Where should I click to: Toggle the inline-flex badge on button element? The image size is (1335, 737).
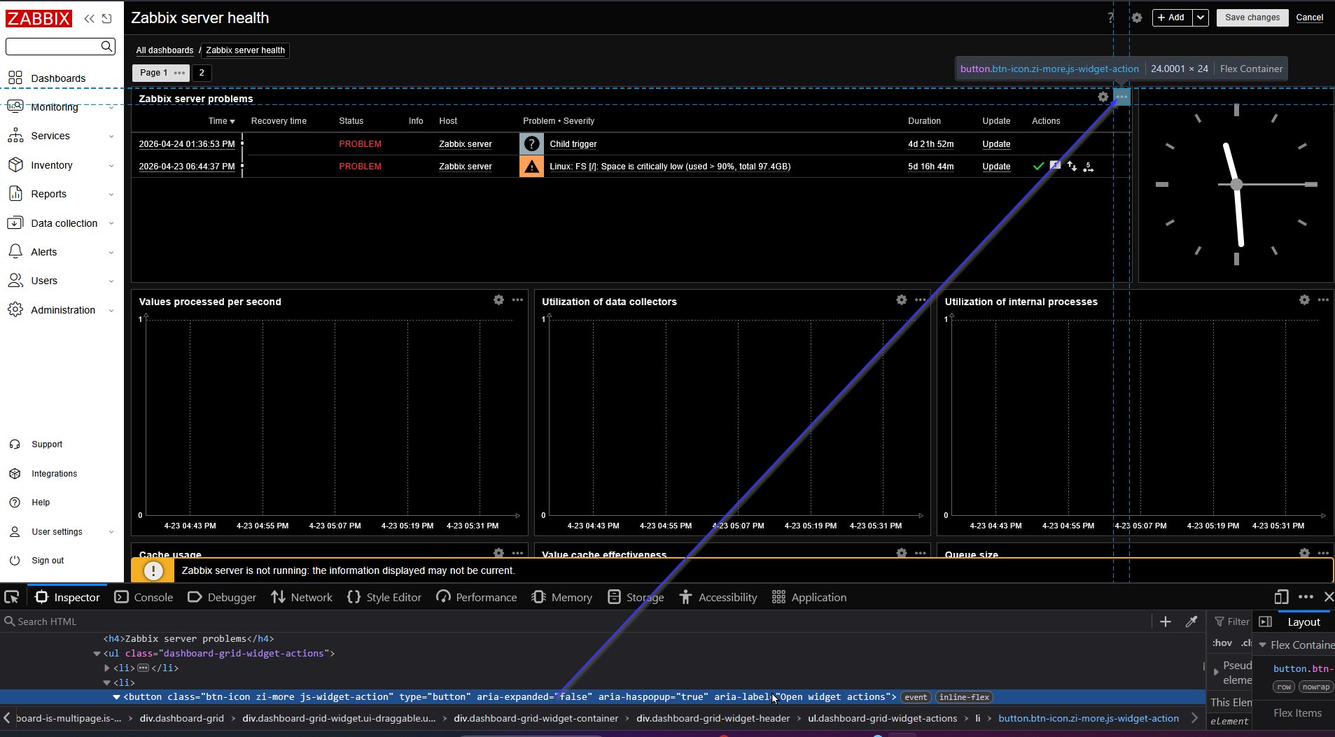tap(964, 697)
